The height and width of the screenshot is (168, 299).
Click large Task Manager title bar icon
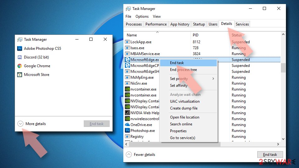[x=128, y=9]
